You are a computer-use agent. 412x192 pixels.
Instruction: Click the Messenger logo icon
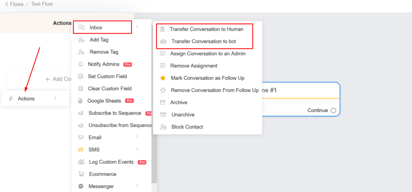pos(81,186)
